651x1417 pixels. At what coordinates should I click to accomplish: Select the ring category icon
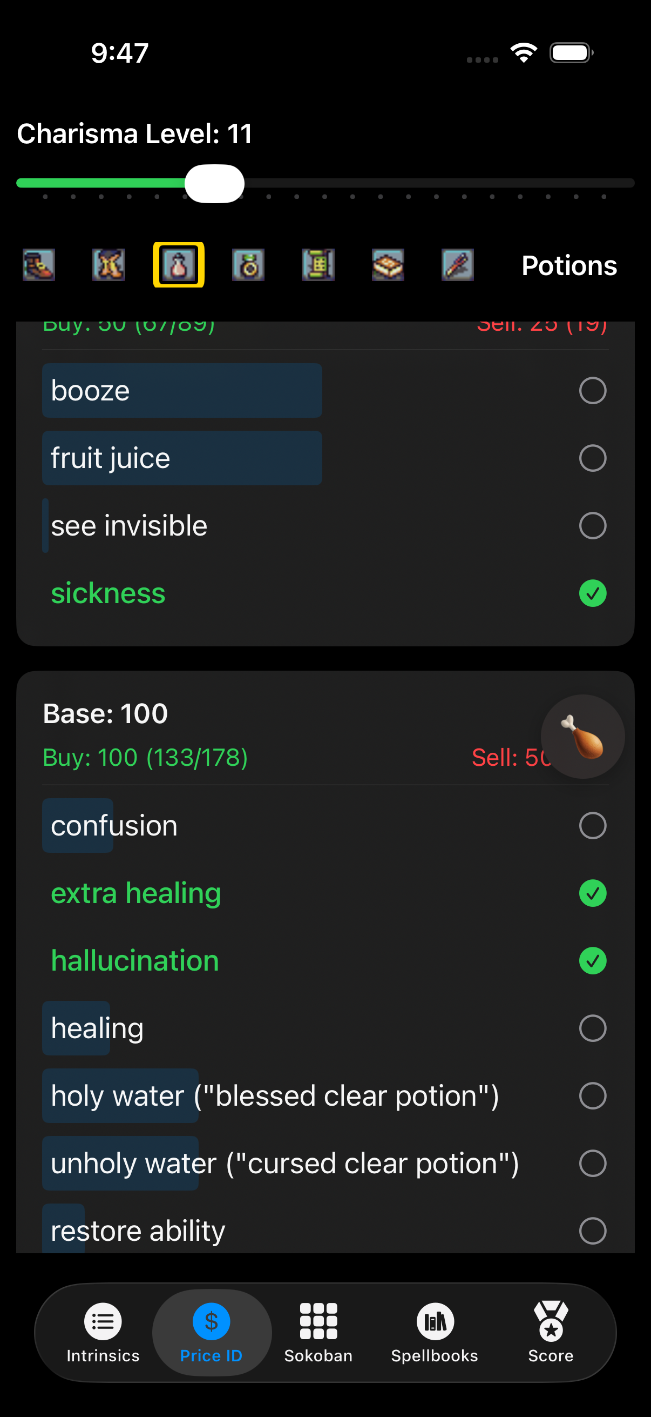[x=248, y=265]
